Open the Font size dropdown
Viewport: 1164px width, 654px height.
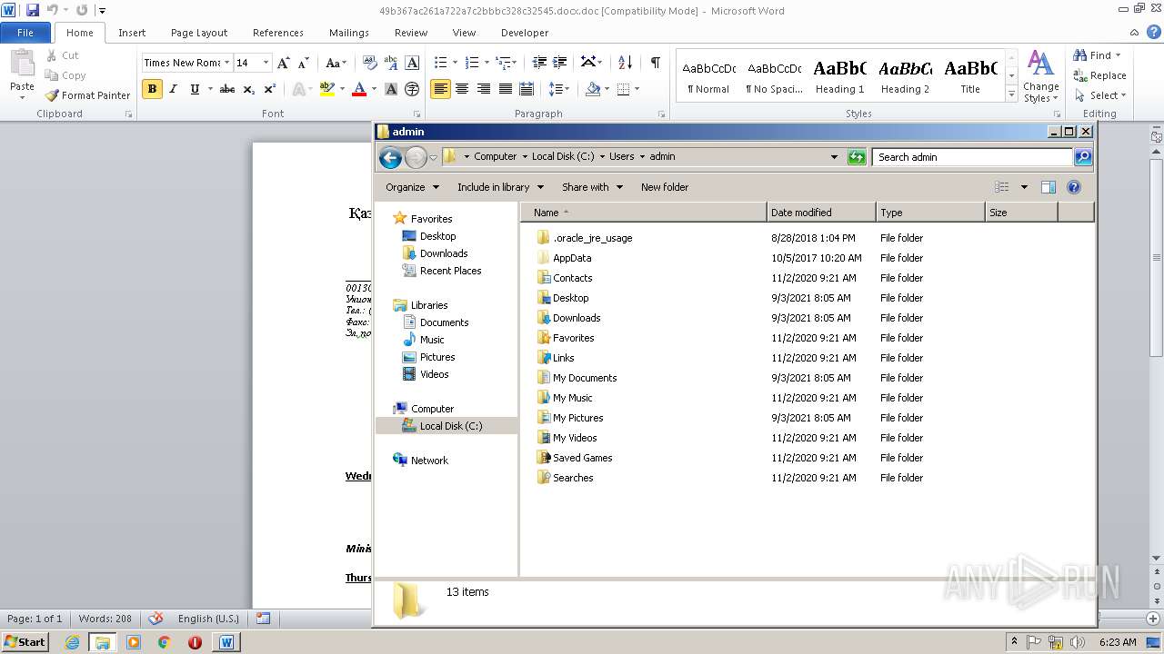coord(266,63)
